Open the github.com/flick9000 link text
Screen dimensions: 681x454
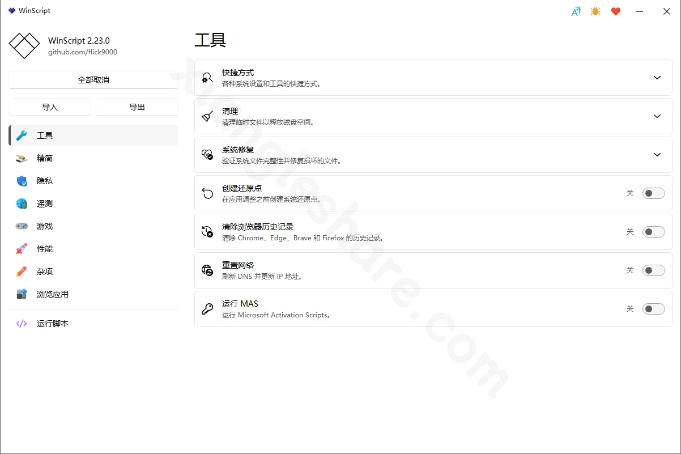point(83,52)
